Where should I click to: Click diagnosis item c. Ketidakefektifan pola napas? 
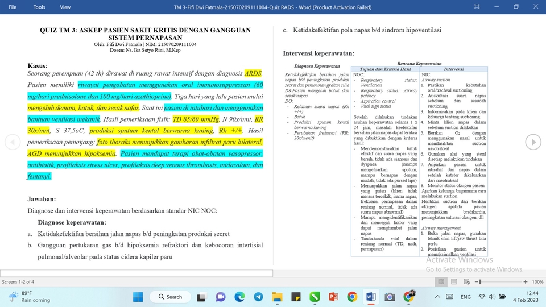tap(362, 30)
